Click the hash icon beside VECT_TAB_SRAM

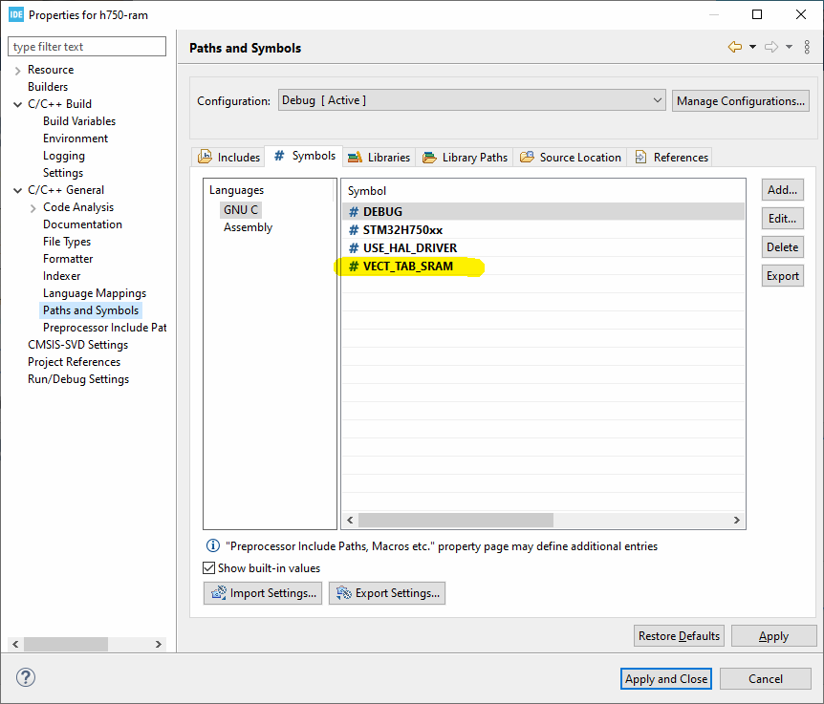354,267
